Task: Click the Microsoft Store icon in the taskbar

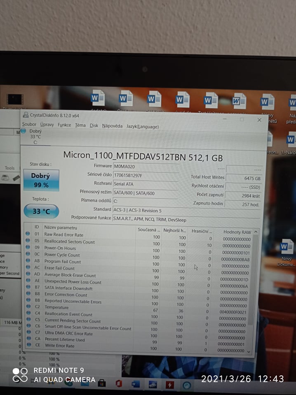Action: 101,383
